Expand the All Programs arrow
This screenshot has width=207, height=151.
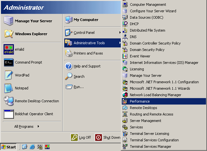click(x=38, y=126)
